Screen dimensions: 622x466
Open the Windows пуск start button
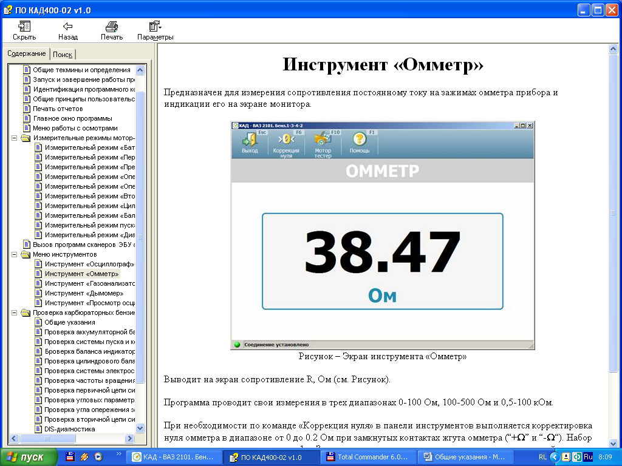[x=29, y=458]
